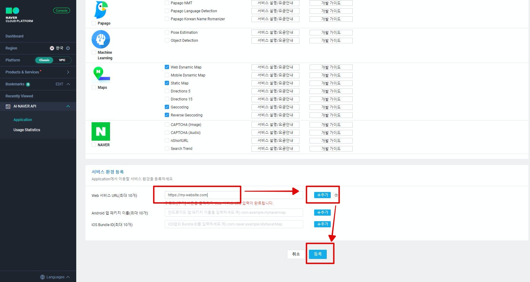
Task: Open developer guide for Reverse Geocoding
Action: click(331, 115)
